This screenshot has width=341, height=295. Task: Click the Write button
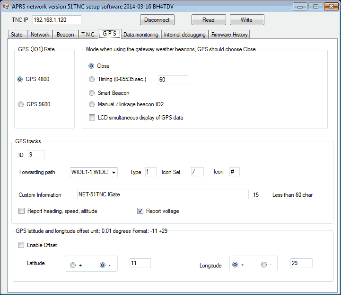click(x=246, y=20)
